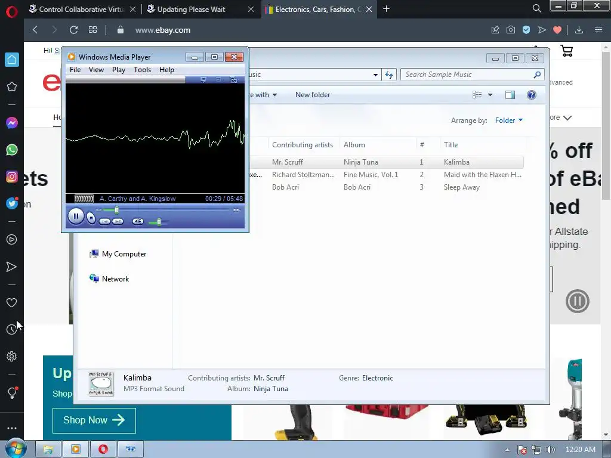Refresh the Explorer address bar
611x458 pixels.
(389, 75)
